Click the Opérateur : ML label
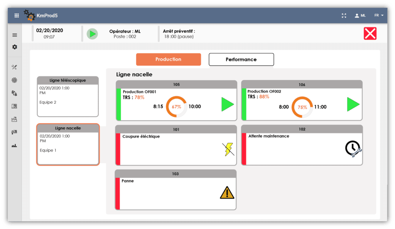The width and height of the screenshot is (395, 229). click(x=125, y=32)
